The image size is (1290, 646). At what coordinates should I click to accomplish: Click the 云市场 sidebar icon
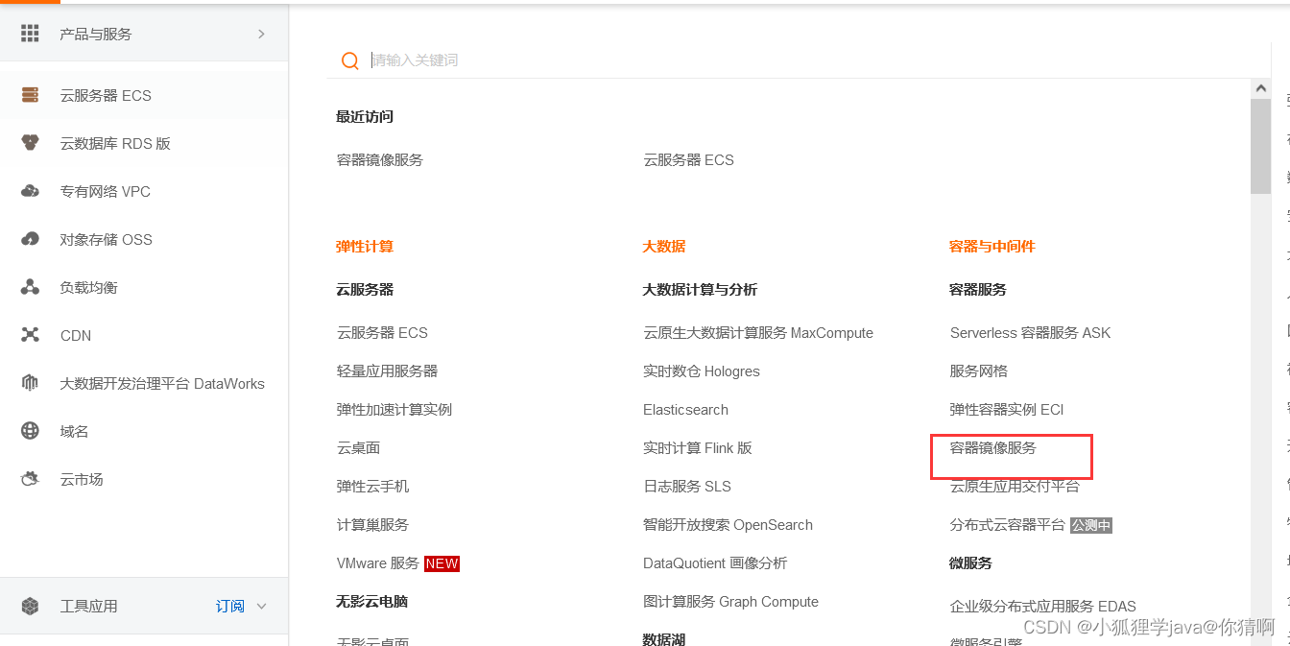click(x=30, y=479)
